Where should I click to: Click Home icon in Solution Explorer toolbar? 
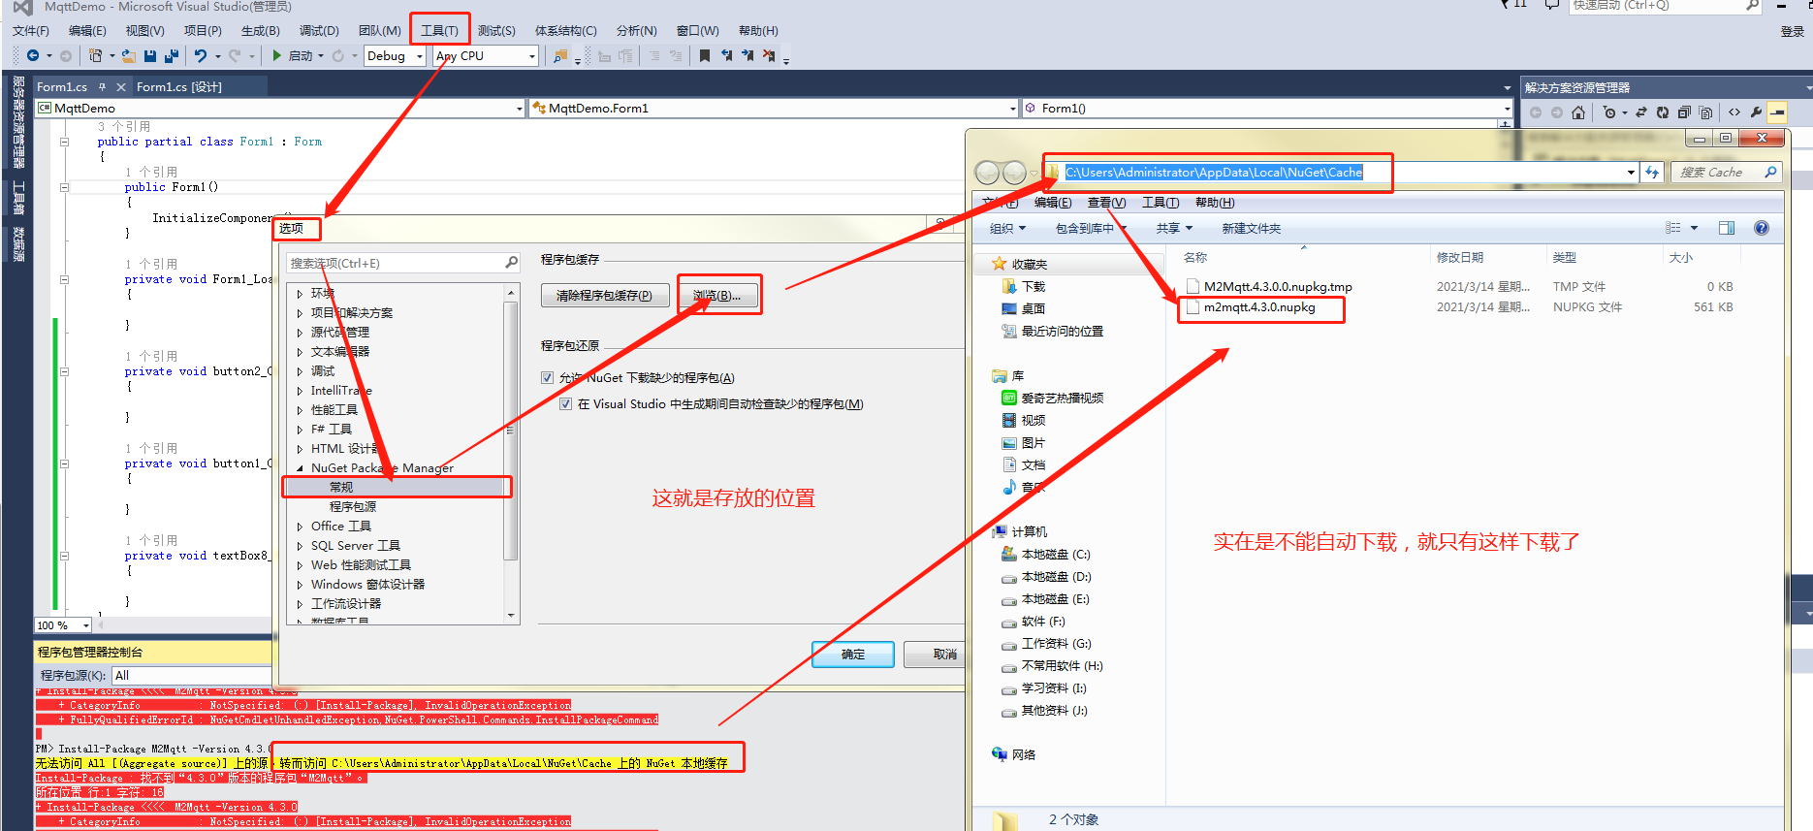[x=1578, y=112]
